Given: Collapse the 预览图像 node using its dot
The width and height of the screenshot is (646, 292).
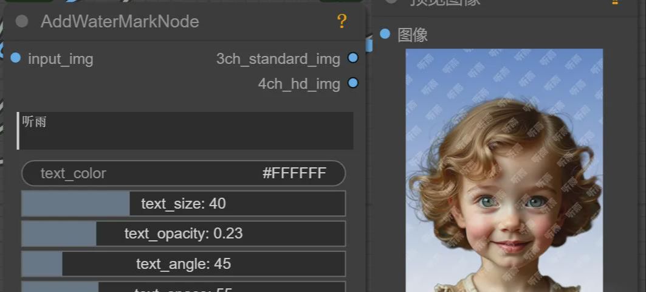Looking at the screenshot, I should (x=391, y=2).
